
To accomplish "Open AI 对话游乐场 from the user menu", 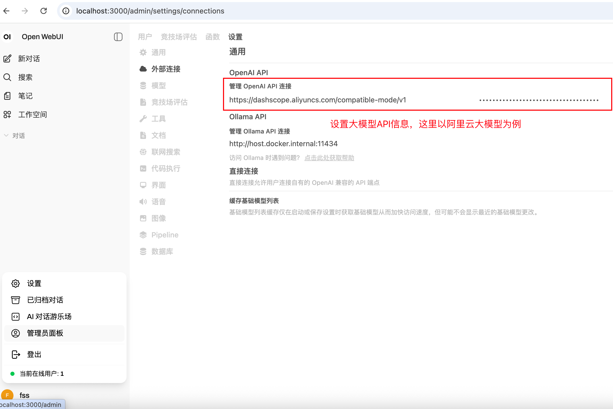I will point(64,316).
